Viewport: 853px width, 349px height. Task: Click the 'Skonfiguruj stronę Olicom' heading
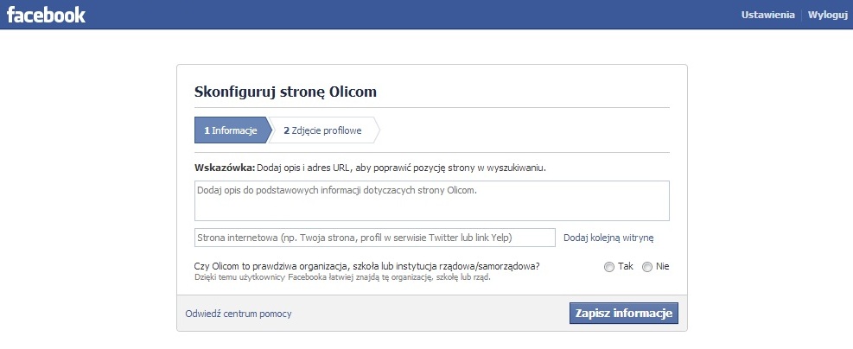pyautogui.click(x=286, y=92)
